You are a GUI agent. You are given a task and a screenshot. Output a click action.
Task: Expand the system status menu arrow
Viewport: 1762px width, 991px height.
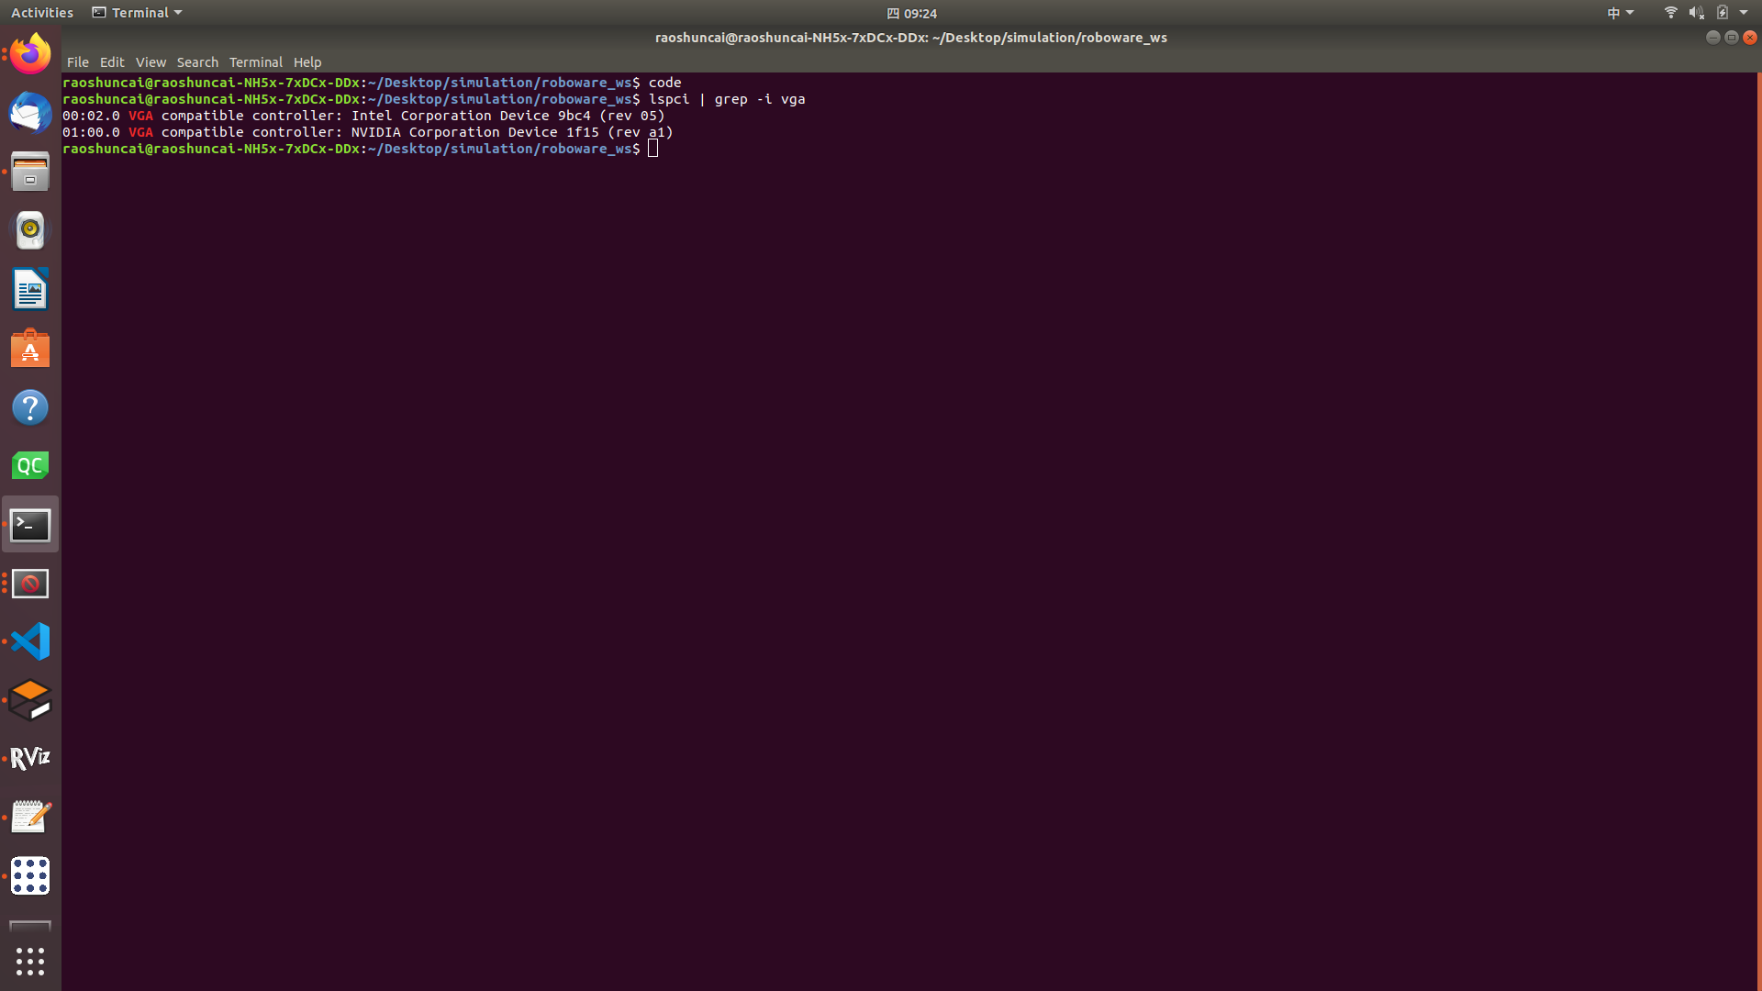click(x=1744, y=13)
